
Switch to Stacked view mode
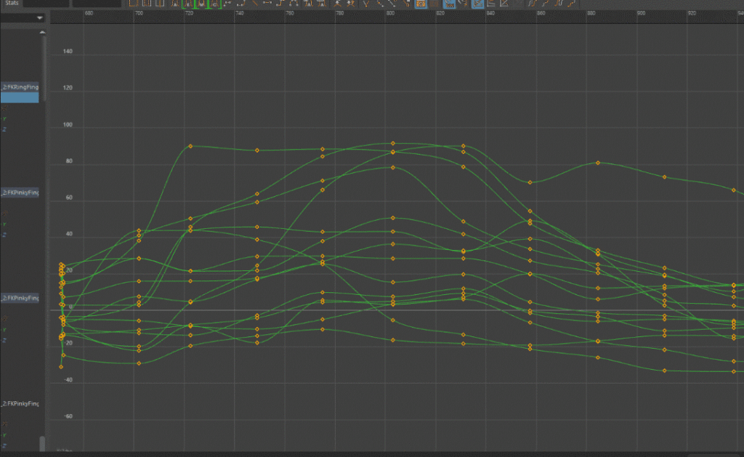491,4
